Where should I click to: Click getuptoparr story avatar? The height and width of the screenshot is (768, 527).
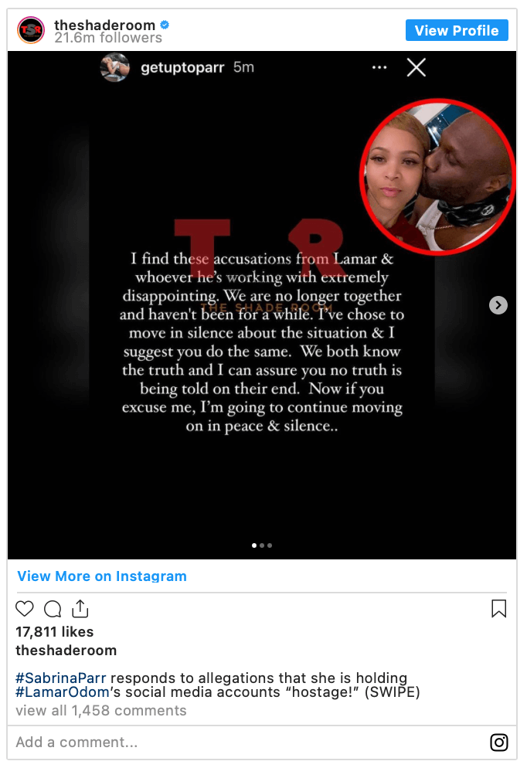115,67
